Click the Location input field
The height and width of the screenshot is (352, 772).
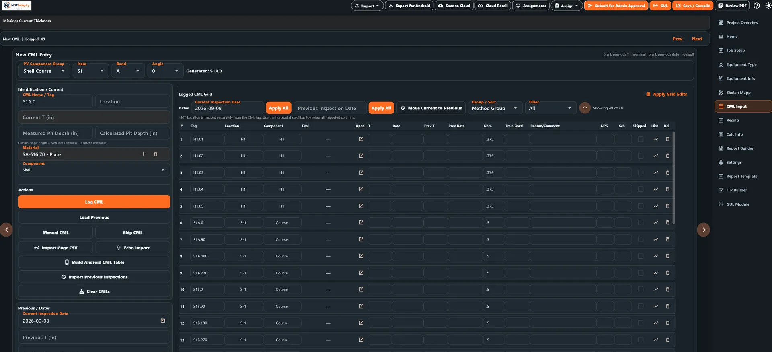tap(133, 101)
